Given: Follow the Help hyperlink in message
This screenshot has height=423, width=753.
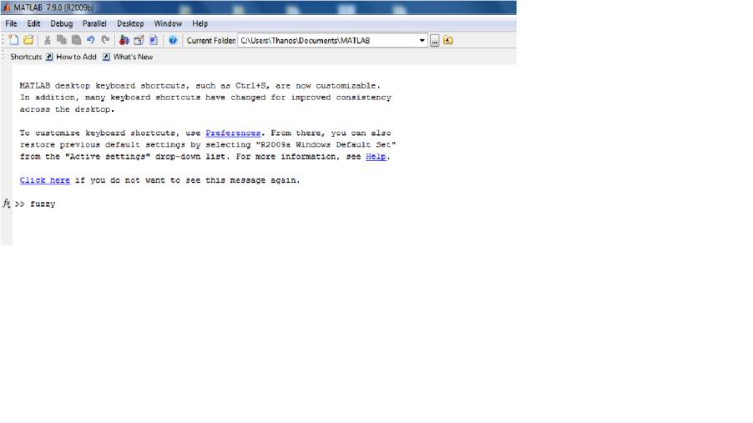Looking at the screenshot, I should [376, 157].
